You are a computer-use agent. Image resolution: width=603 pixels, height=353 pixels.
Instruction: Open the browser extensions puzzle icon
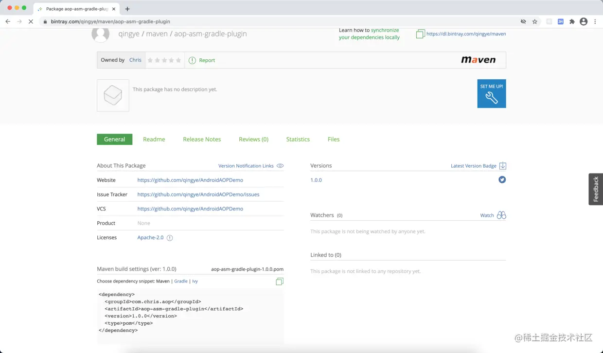coord(572,21)
